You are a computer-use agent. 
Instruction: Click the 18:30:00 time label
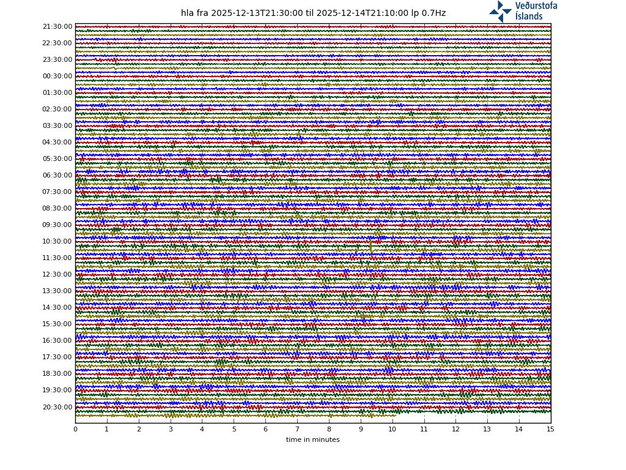tap(57, 374)
